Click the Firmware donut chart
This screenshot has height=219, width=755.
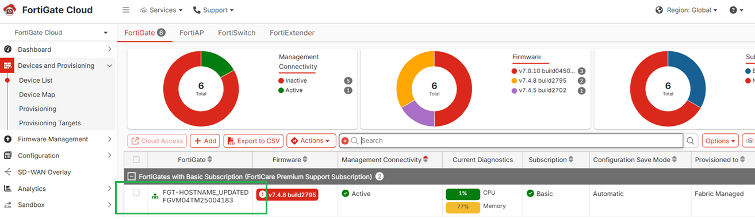[434, 89]
